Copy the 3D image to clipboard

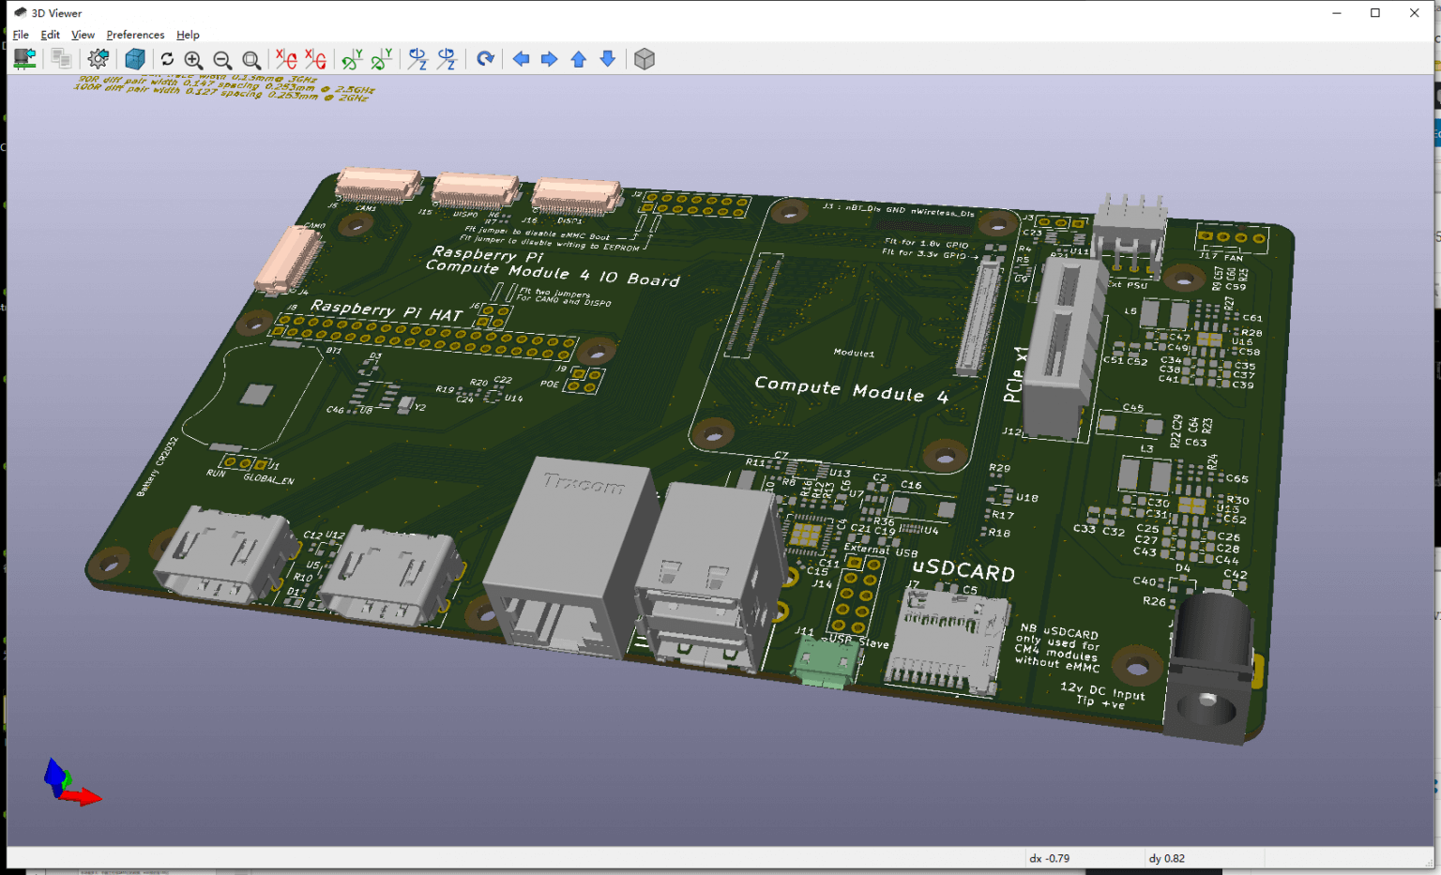tap(61, 58)
